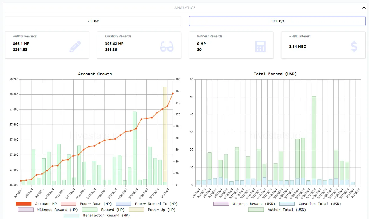Click the 180 right axis label
The height and width of the screenshot is (219, 369).
tap(178, 79)
